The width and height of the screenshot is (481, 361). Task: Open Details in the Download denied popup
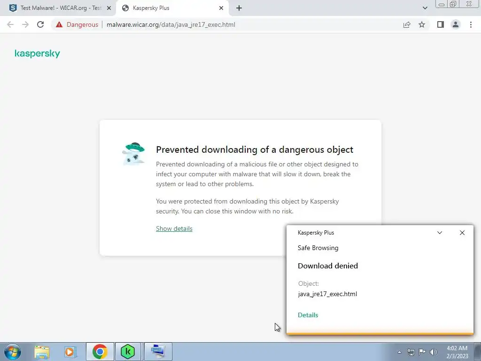(308, 315)
